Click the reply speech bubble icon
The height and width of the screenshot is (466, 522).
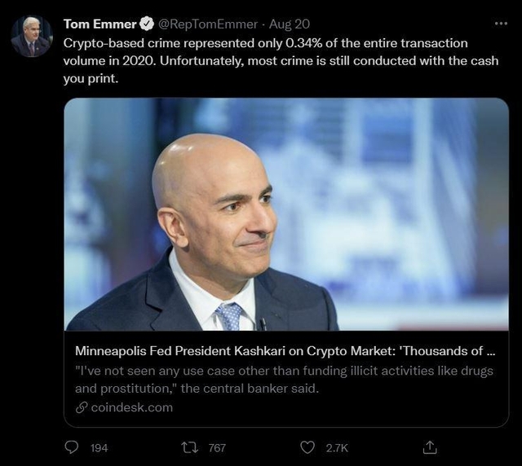pos(72,447)
